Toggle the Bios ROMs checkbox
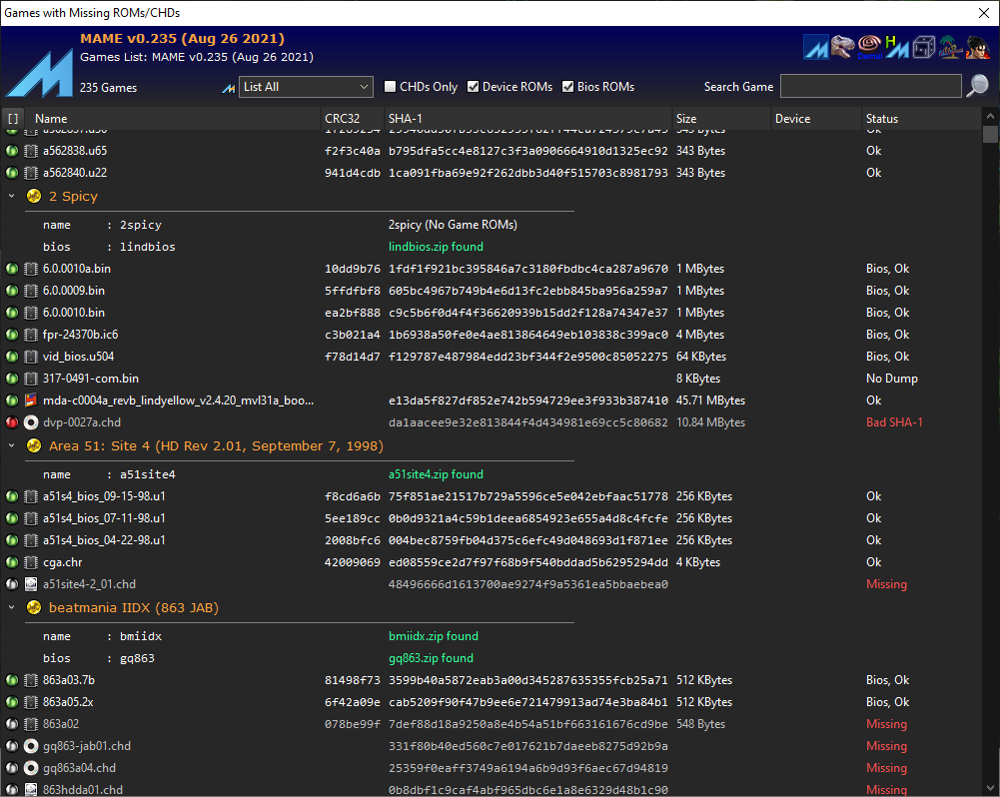Screen dimensions: 1000x797 point(568,87)
